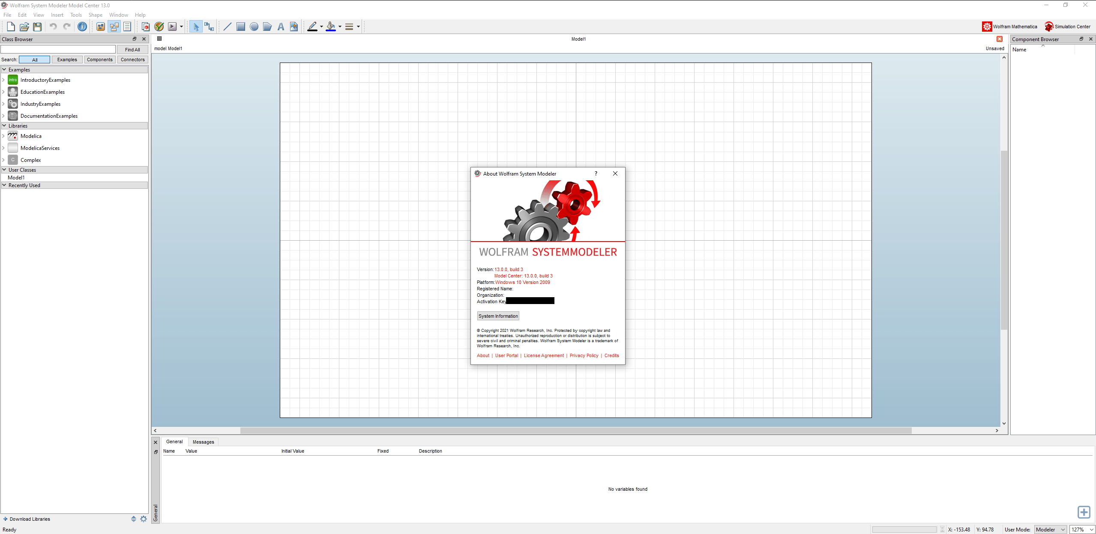
Task: Click System Information button in About dialog
Action: 498,316
